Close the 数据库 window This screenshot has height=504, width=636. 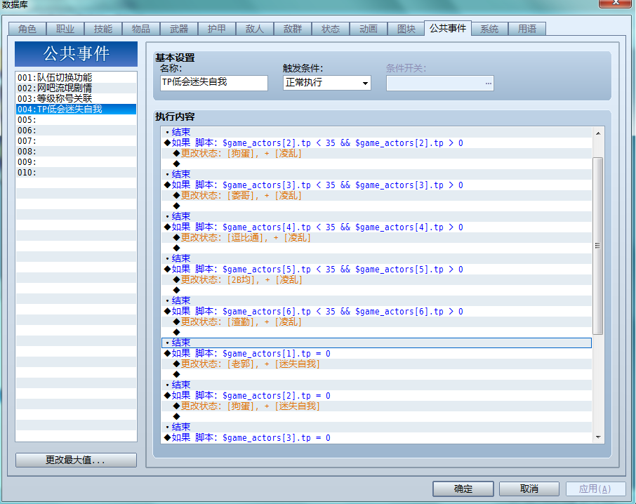pyautogui.click(x=616, y=2)
